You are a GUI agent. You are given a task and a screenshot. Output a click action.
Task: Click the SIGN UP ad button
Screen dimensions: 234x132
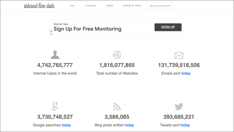click(168, 27)
